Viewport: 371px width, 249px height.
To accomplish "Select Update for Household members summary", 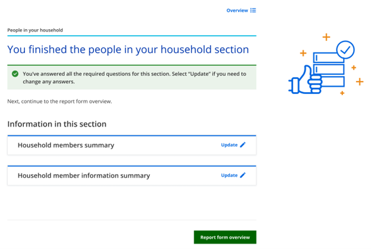I will click(x=229, y=145).
